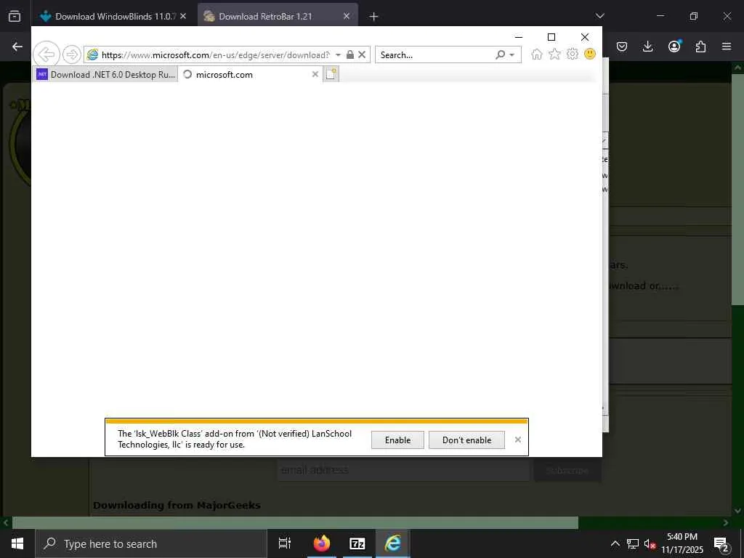Open the network status tray icon
This screenshot has height=558, width=744.
coord(633,543)
